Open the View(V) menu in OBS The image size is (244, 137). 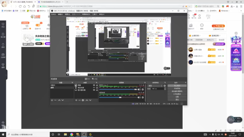click(67, 14)
